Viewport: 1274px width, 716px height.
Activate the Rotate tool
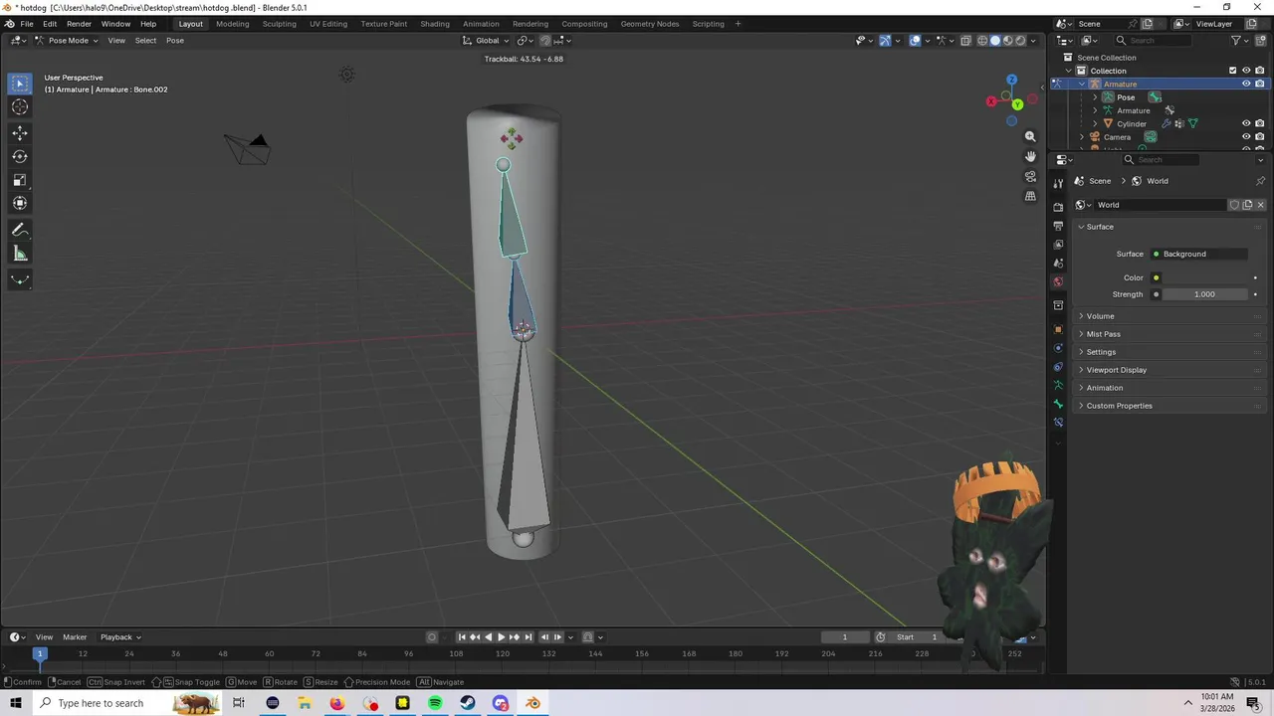[x=20, y=156]
